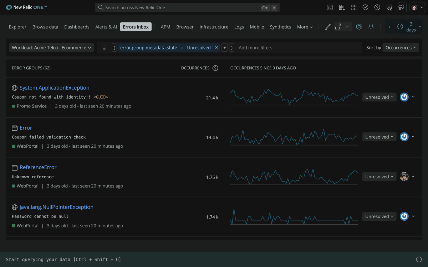
Task: Click assignee icon for Error coupon validation
Action: coord(404,137)
